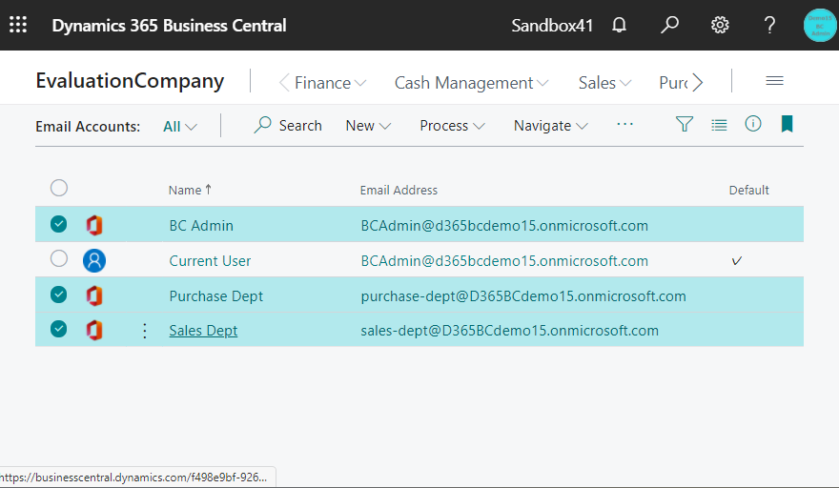Click the purchase-dept email address cell

[523, 296]
